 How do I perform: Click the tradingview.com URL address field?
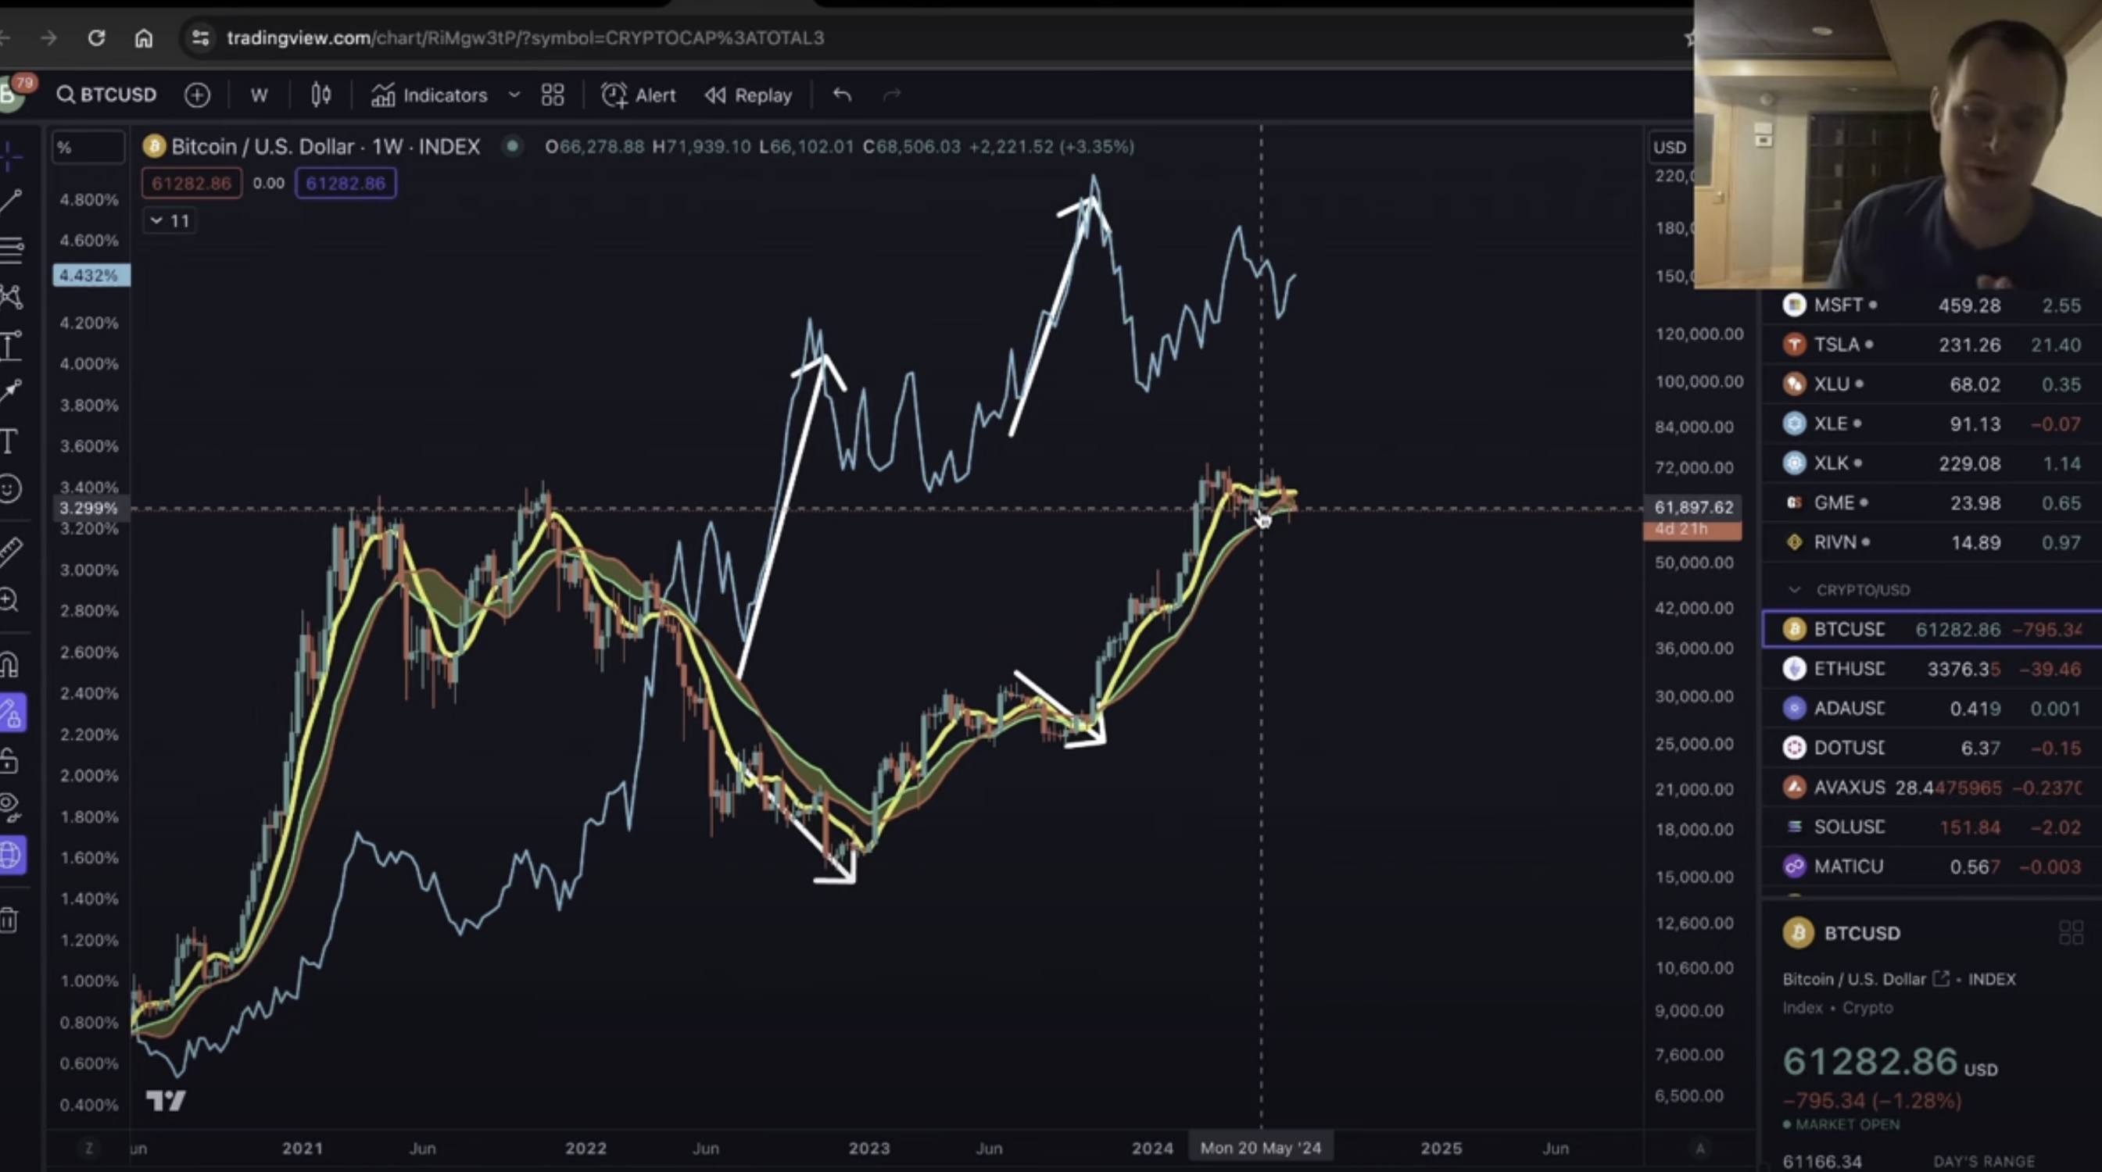[x=525, y=38]
